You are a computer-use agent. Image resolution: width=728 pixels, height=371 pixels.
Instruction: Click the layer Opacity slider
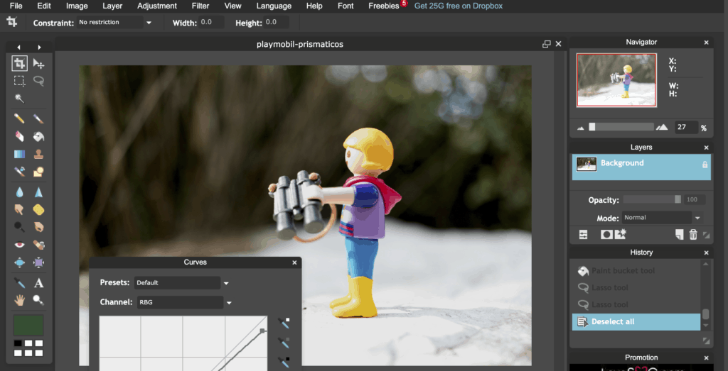click(653, 199)
